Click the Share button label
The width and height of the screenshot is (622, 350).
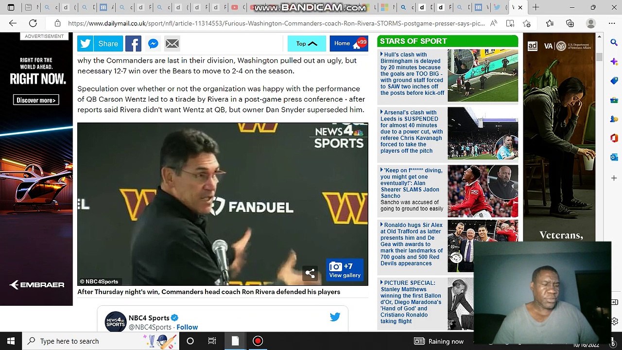coord(108,44)
